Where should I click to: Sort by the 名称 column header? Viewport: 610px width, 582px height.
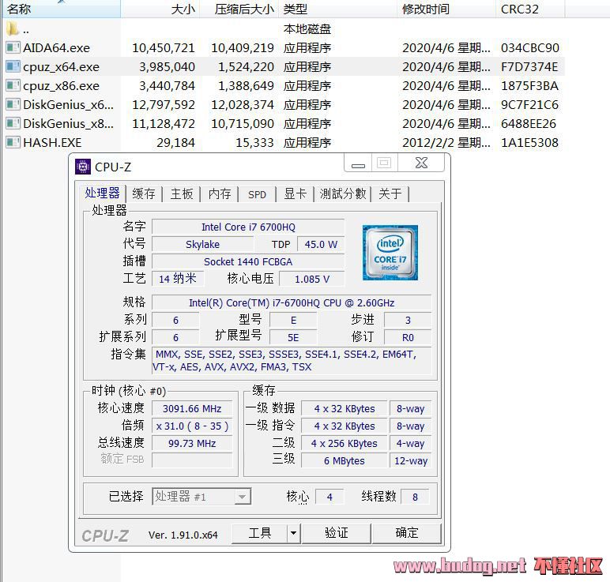point(62,9)
